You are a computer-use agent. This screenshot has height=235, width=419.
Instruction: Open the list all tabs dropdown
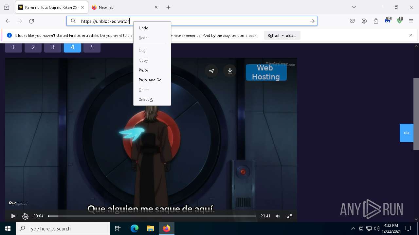click(354, 7)
